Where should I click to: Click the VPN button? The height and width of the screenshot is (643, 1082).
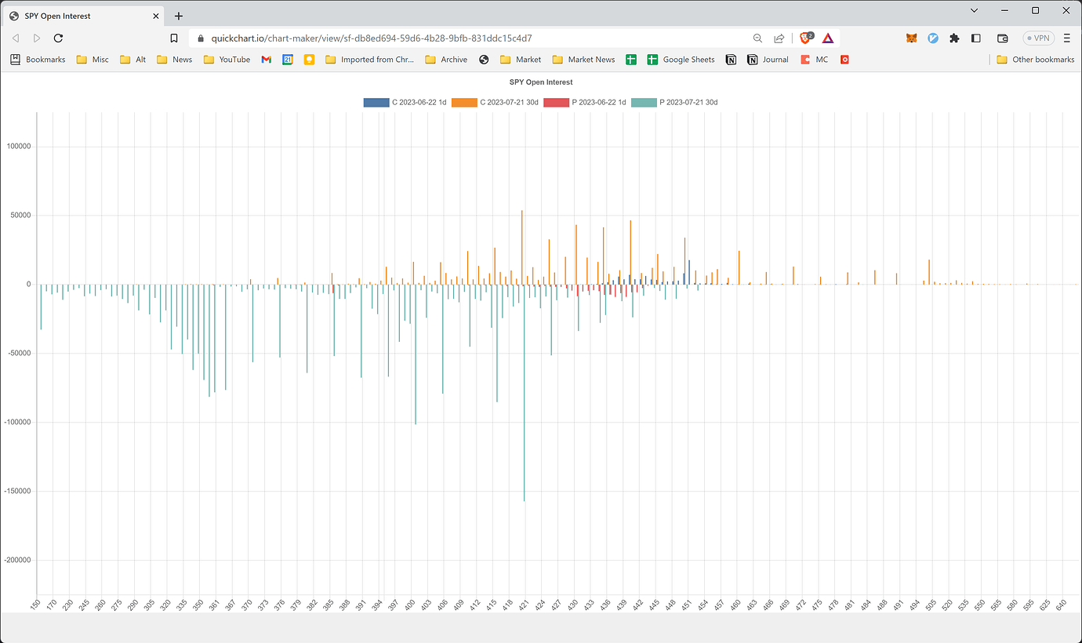click(1038, 38)
